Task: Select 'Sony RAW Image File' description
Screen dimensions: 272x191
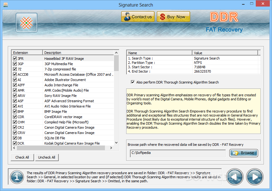Action: click(60, 96)
